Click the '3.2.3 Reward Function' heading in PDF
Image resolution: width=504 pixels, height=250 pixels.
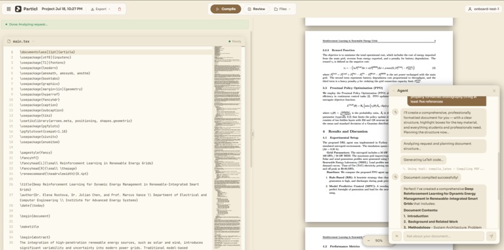pyautogui.click(x=338, y=50)
